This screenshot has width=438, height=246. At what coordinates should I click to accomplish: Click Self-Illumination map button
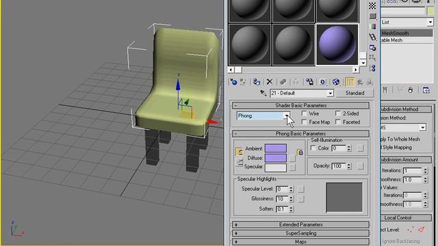[361, 148]
